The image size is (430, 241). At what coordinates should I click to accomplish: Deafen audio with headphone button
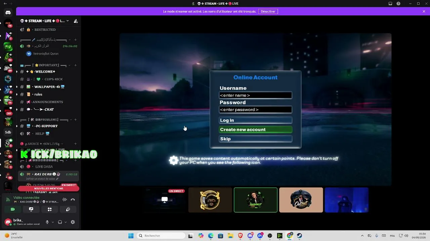pos(60,222)
